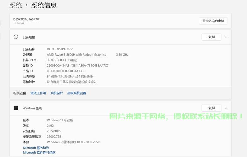Collapse the Windows 规格 section chevron
This screenshot has width=247, height=157.
226,108
